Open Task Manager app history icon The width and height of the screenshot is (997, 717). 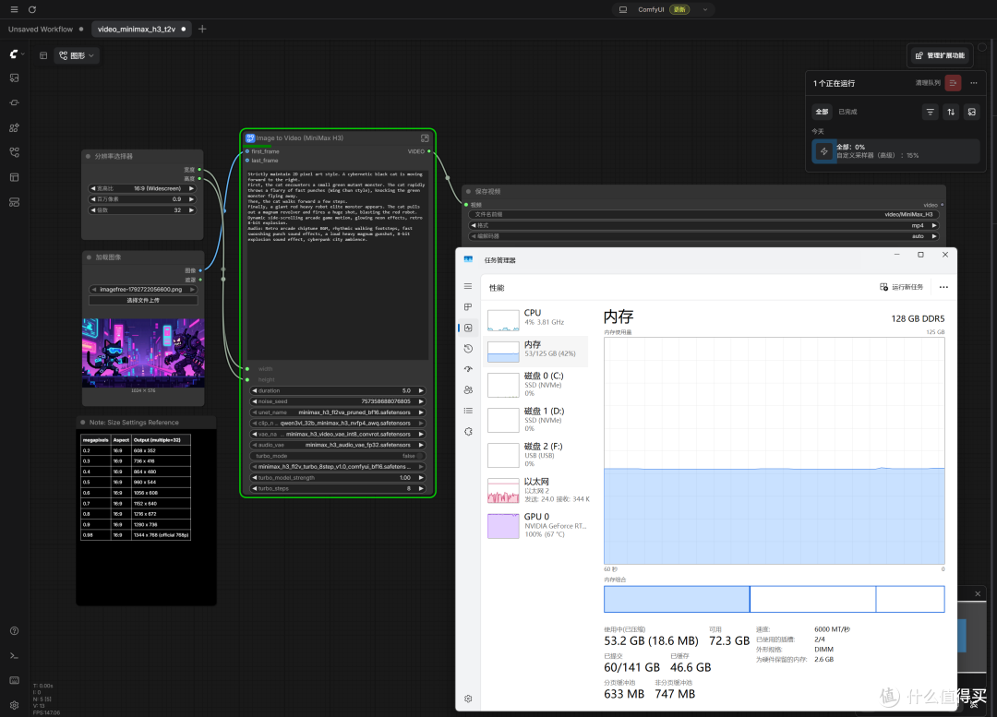[x=468, y=348]
